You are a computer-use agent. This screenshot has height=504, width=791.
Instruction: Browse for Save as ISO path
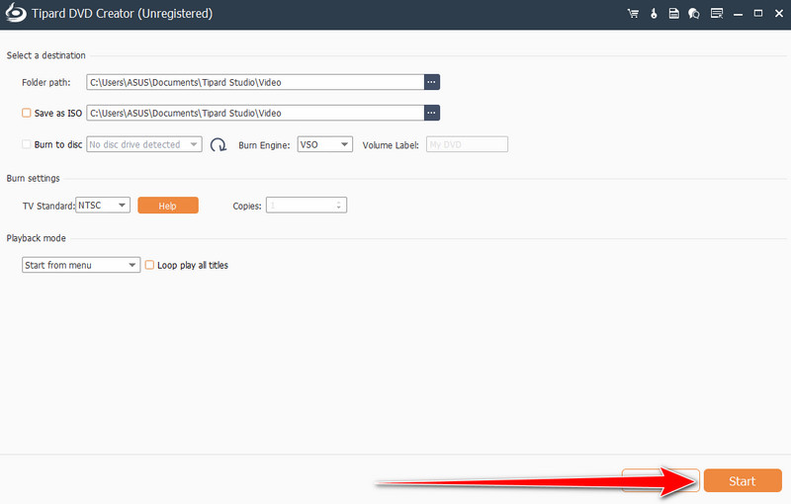431,113
